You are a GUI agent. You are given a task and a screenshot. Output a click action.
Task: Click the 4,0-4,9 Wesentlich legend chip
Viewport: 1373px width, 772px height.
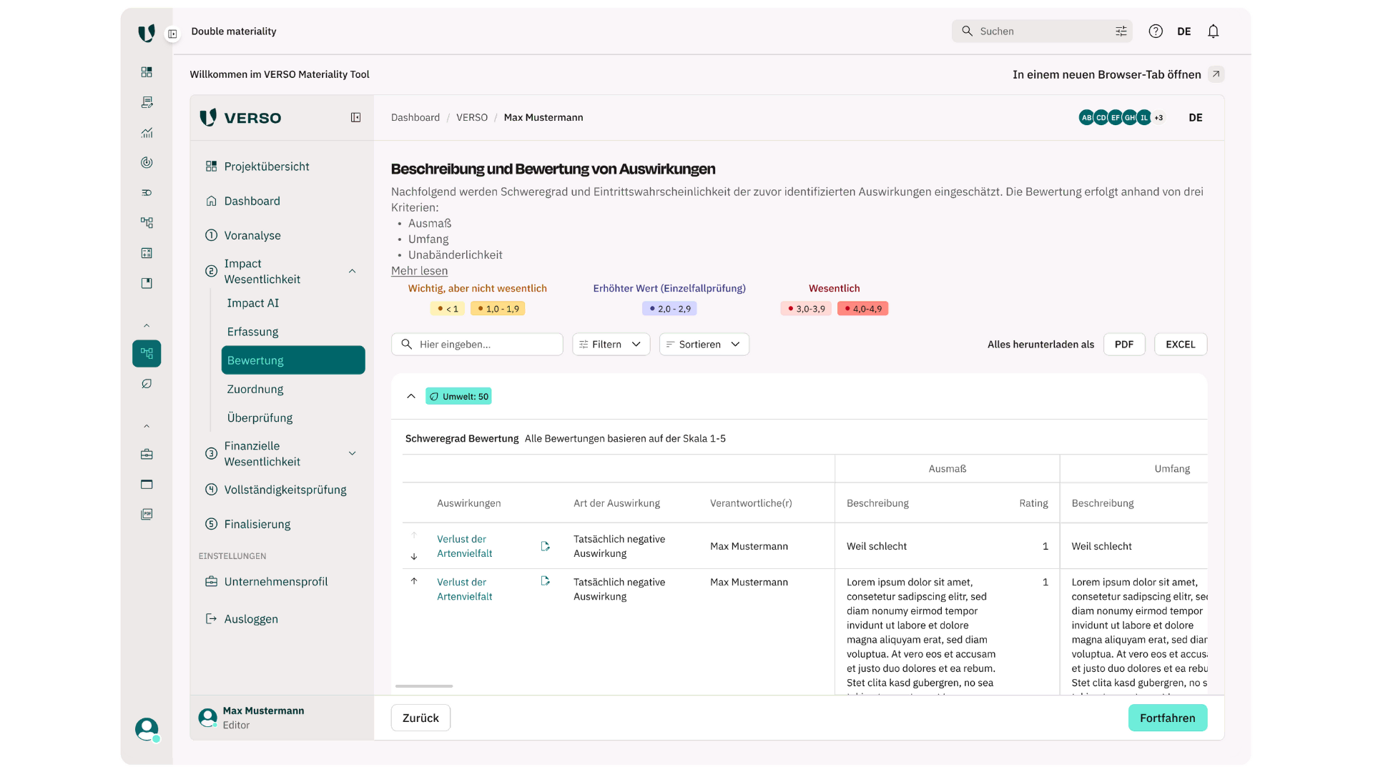click(862, 309)
